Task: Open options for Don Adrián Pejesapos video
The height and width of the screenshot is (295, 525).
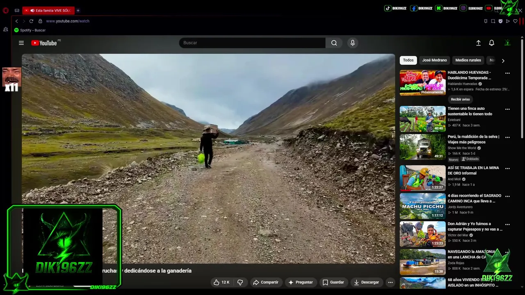Action: click(x=507, y=225)
